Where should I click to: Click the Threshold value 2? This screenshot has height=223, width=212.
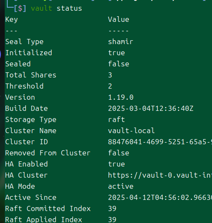[x=110, y=86]
